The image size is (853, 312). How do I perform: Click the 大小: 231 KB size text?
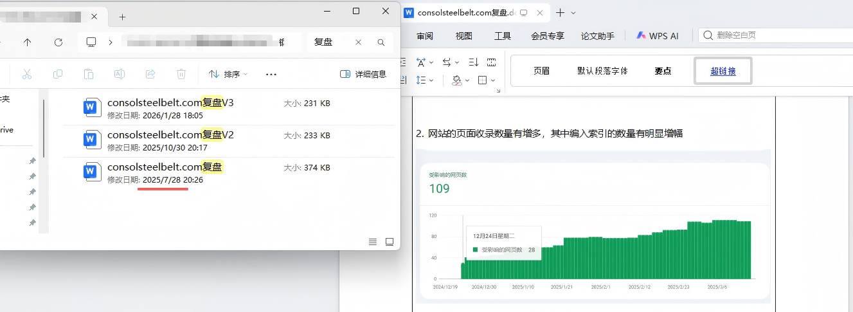pos(307,103)
